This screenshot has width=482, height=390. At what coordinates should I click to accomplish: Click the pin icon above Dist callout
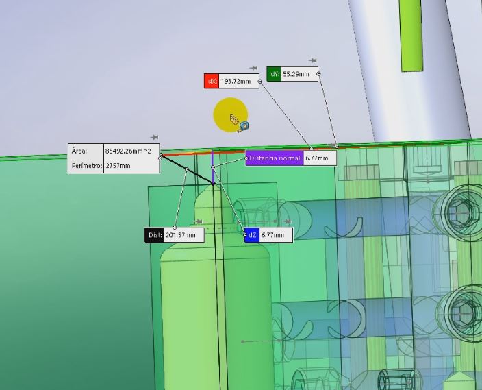click(199, 222)
